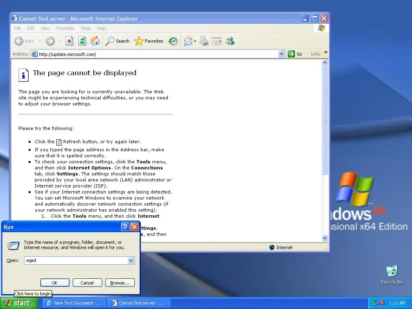The height and width of the screenshot is (309, 412).
Task: Click the red shield security tray icon
Action: click(382, 303)
